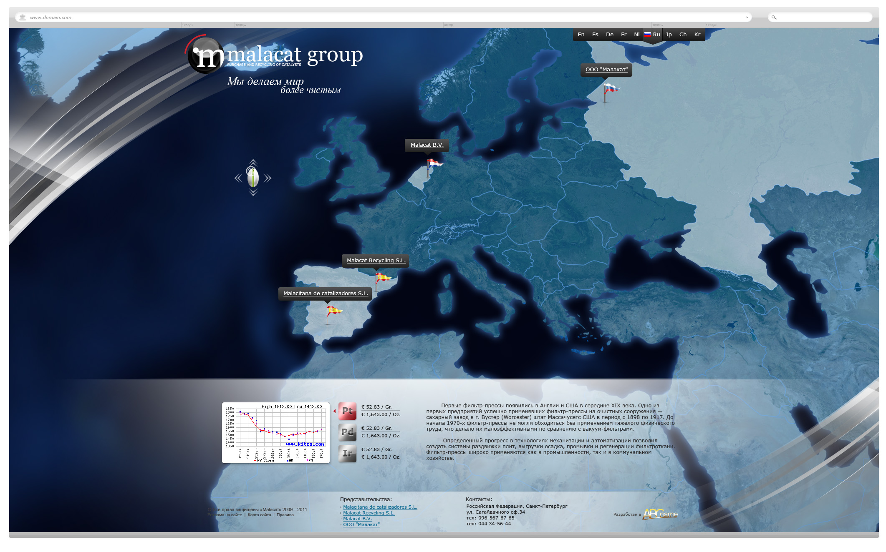Switch language to En
The image size is (886, 552).
click(581, 35)
